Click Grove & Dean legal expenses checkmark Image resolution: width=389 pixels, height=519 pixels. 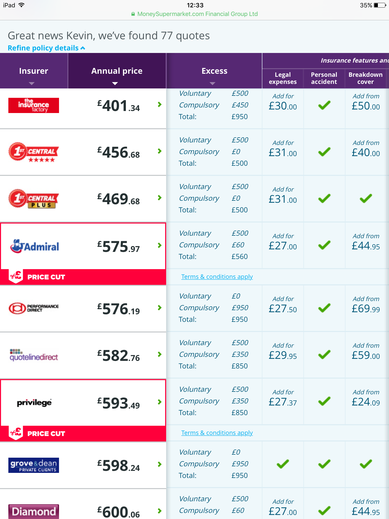(x=283, y=464)
